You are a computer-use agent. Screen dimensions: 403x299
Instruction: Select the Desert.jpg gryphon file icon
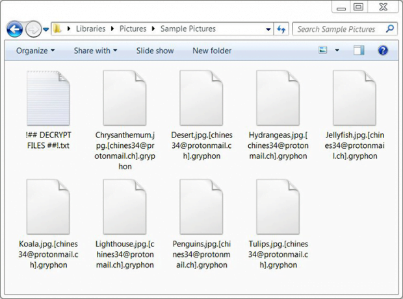[201, 98]
